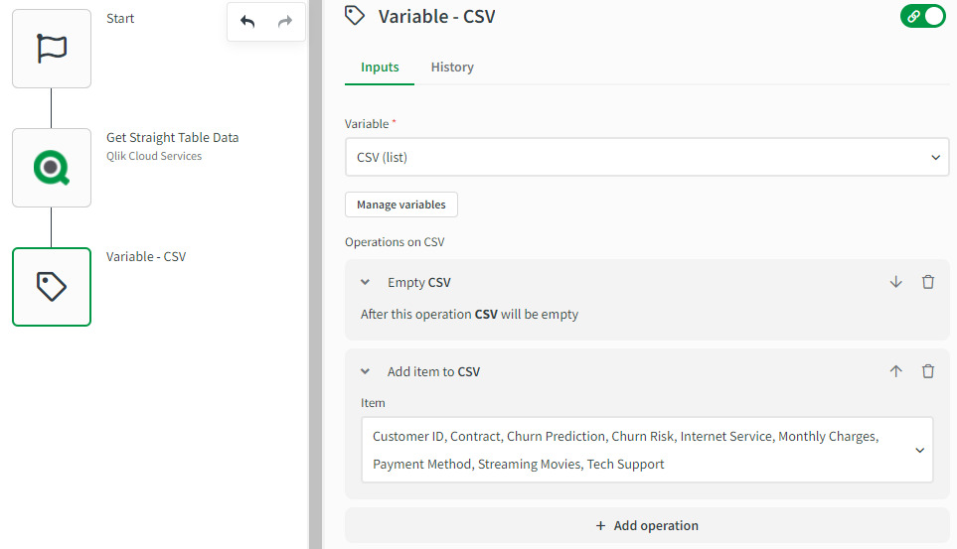
Task: Expand the Item field dropdown arrow
Action: pyautogui.click(x=920, y=450)
